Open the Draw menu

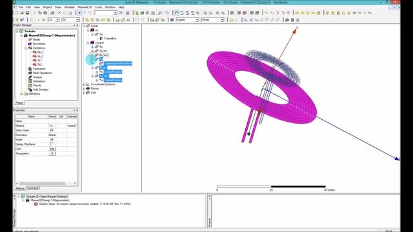[x=58, y=7]
